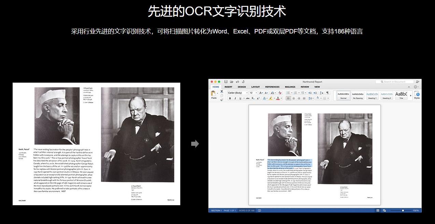Screen dimensions: 435x224
Task: Switch to the INSERT ribbon tab
Action: pyautogui.click(x=228, y=87)
